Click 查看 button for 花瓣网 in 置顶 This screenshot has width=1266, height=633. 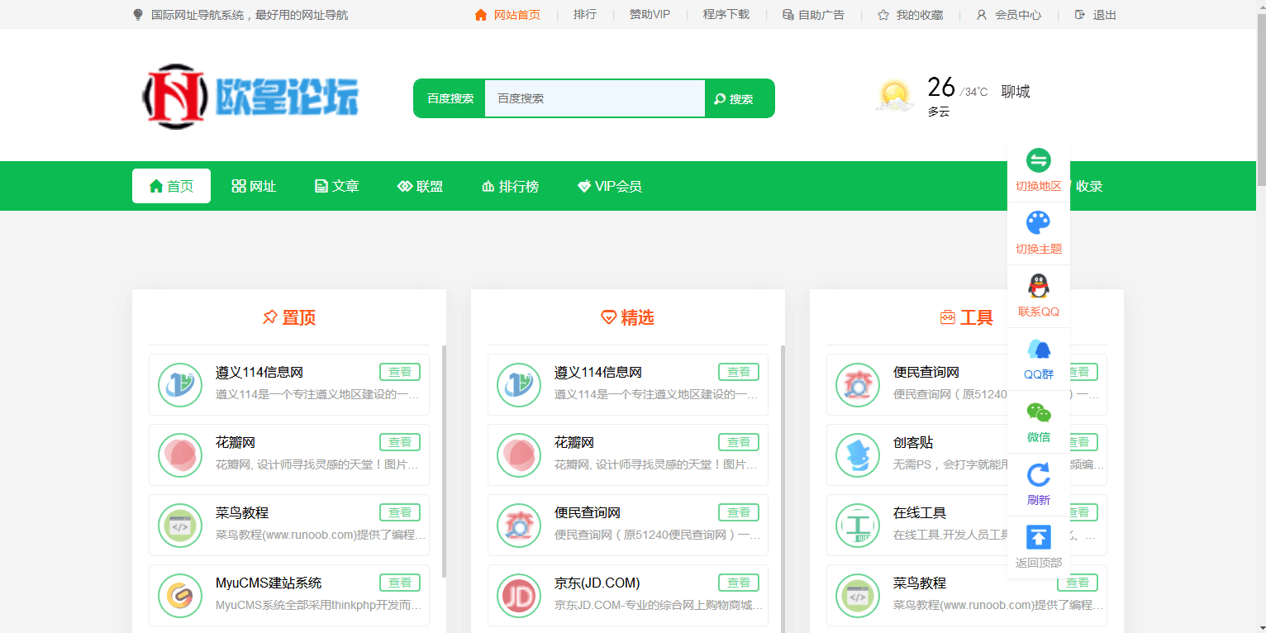pos(400,442)
